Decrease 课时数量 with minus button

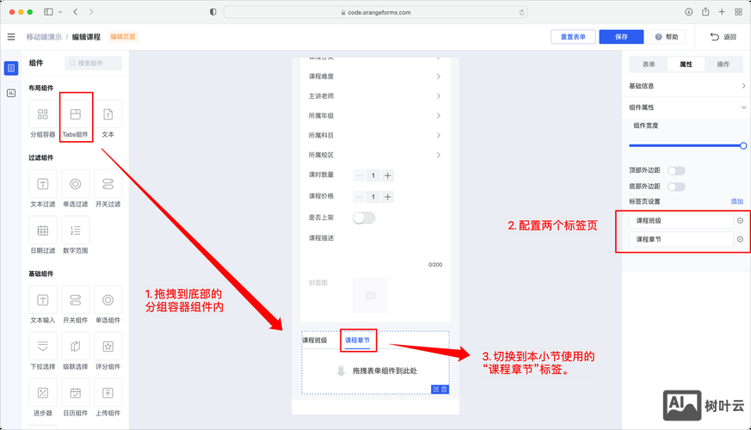click(x=359, y=175)
